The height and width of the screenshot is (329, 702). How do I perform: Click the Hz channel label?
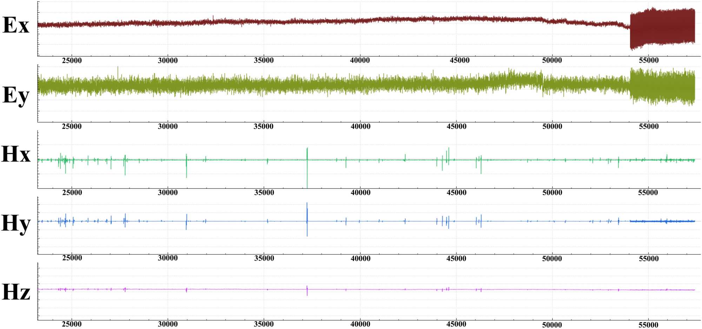pyautogui.click(x=16, y=292)
